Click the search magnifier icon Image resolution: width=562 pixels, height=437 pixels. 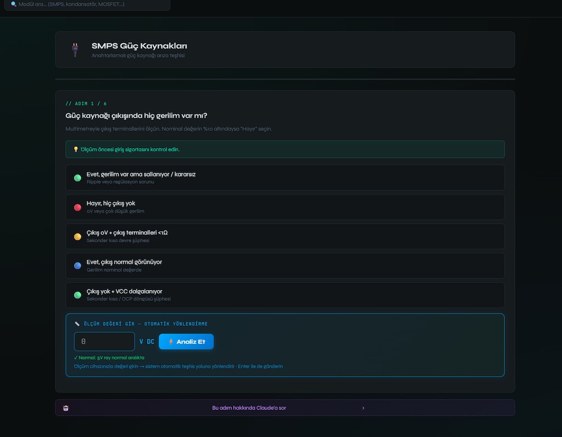pos(14,4)
